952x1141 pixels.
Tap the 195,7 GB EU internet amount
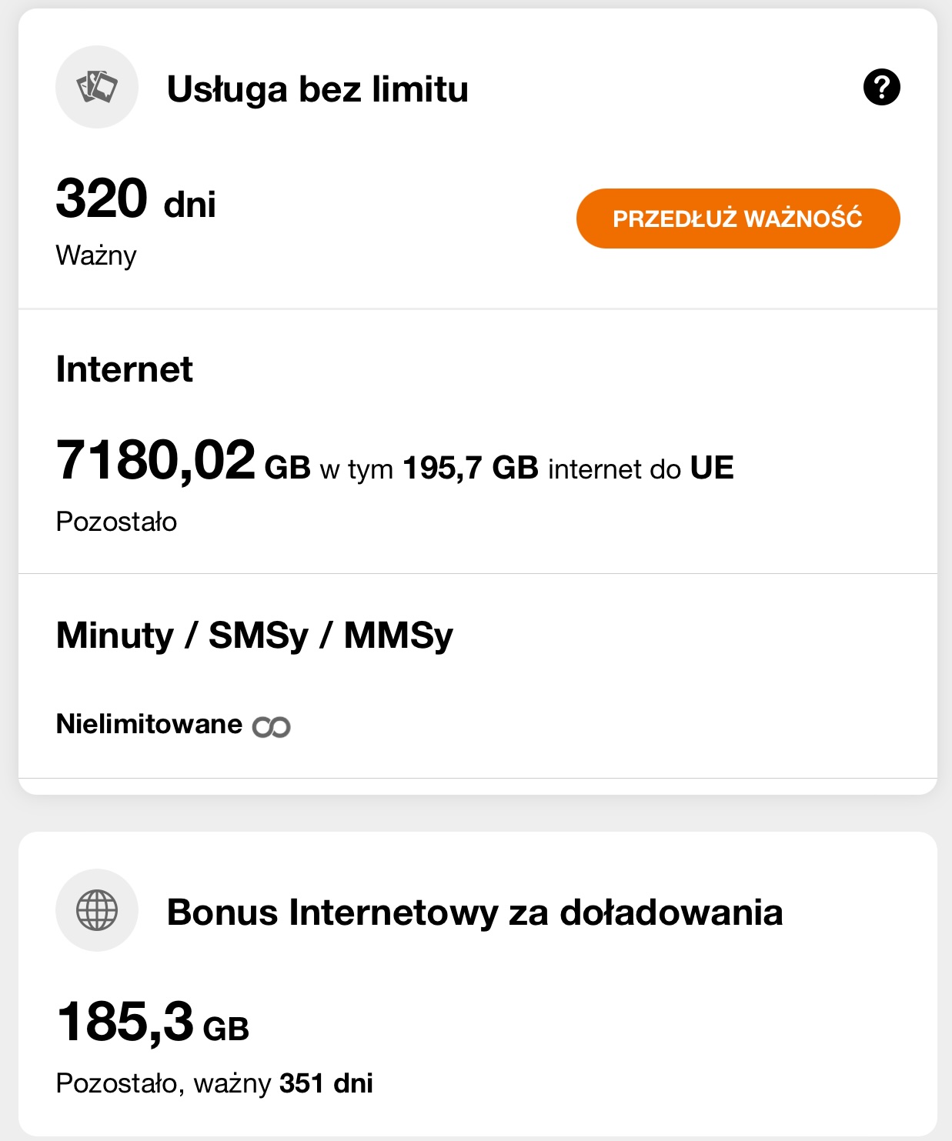[470, 468]
